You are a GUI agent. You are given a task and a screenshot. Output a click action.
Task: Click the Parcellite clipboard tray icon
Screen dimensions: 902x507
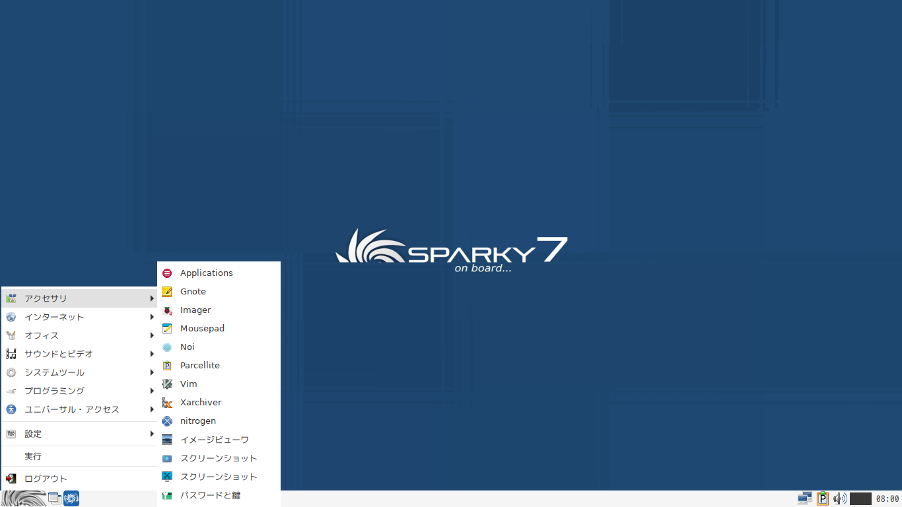[823, 498]
